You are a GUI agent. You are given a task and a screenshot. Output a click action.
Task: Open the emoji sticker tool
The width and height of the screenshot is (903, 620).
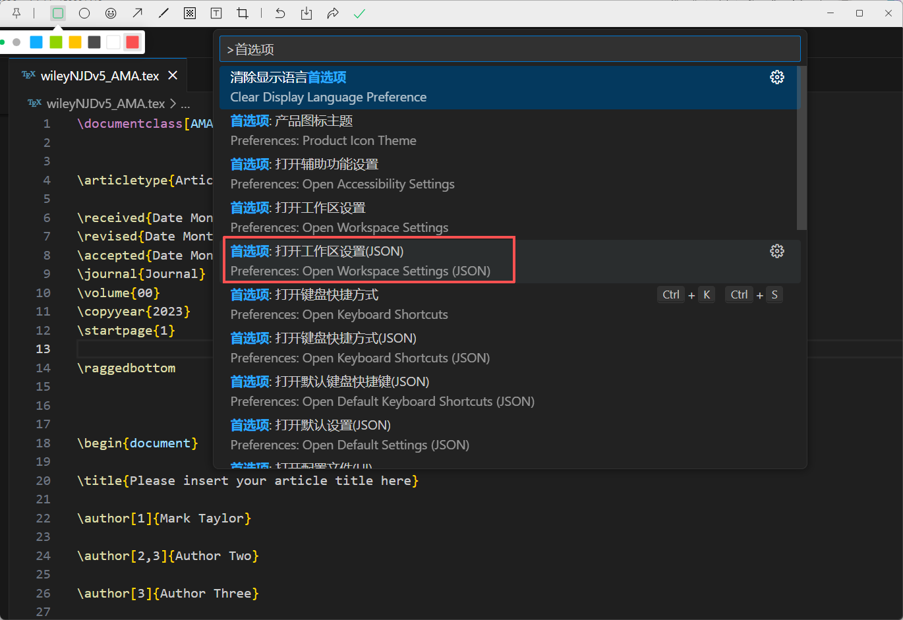coord(111,13)
